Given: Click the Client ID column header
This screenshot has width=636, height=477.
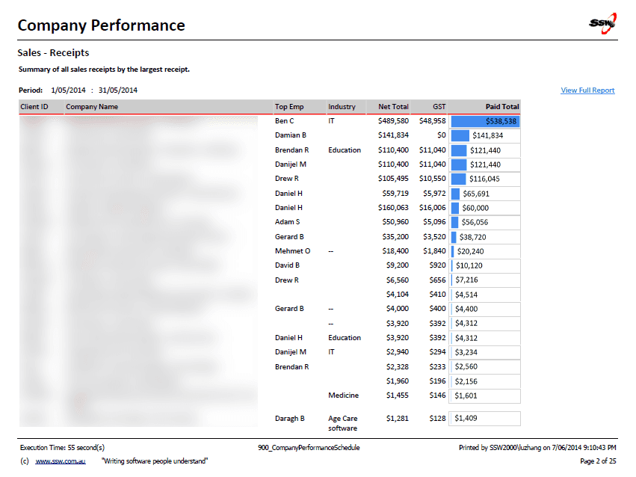Looking at the screenshot, I should (34, 107).
